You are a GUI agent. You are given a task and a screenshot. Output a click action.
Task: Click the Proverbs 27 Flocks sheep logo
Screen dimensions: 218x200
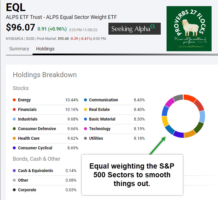189,29
